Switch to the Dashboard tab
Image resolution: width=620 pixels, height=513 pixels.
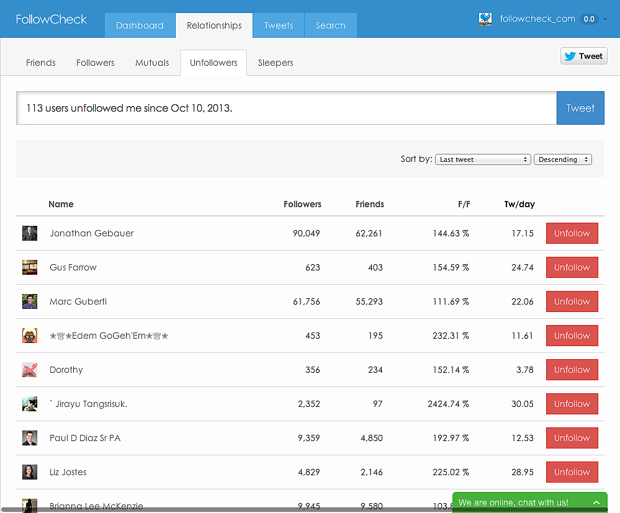pos(140,25)
